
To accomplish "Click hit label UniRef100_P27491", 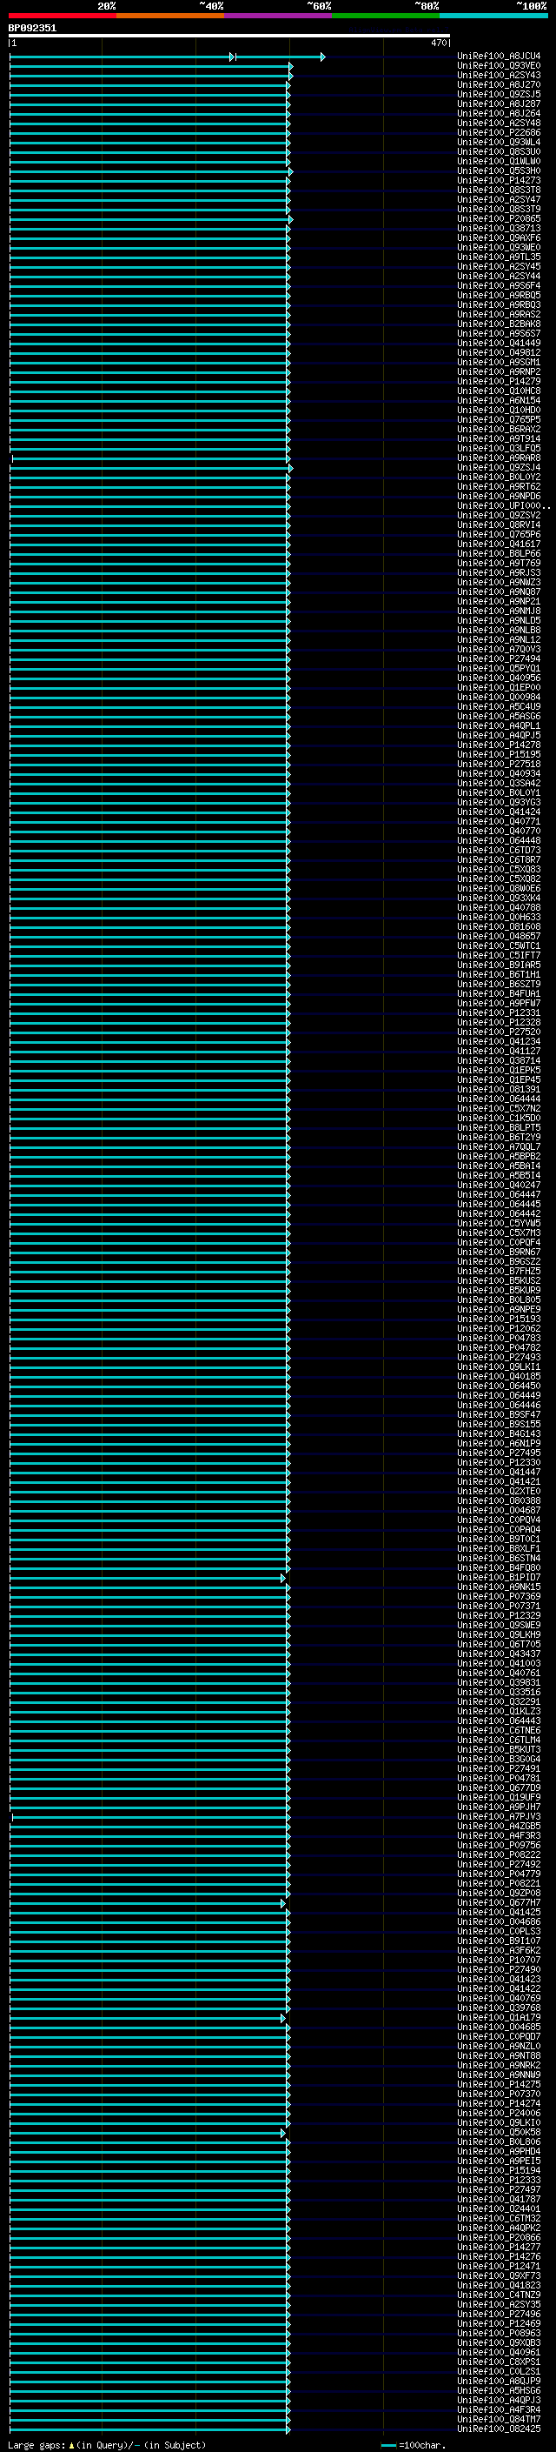I will (498, 1768).
